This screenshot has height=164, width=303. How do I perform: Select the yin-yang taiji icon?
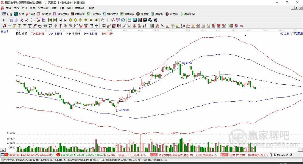(x=236, y=26)
